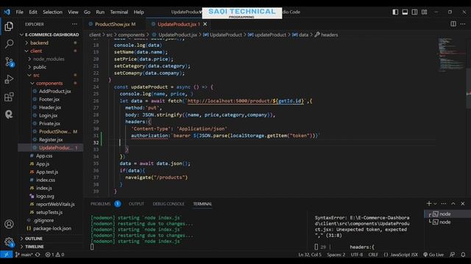Viewport: 471px width, 264px height.
Task: Open the Accounts menu icon
Action: [9, 224]
